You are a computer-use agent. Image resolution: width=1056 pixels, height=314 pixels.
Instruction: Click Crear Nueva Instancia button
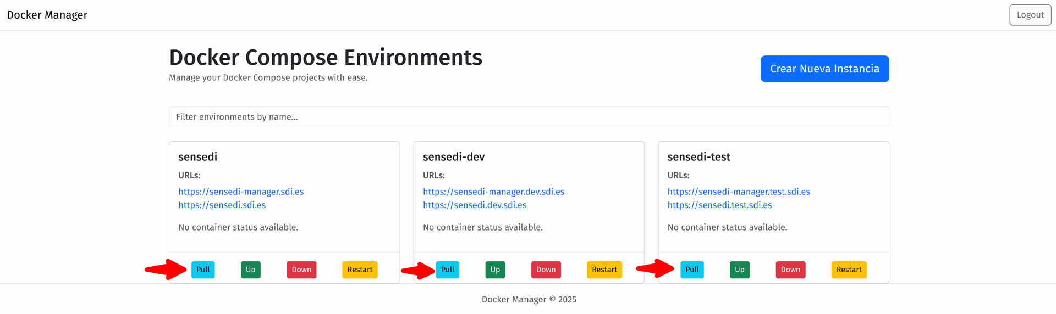(824, 69)
